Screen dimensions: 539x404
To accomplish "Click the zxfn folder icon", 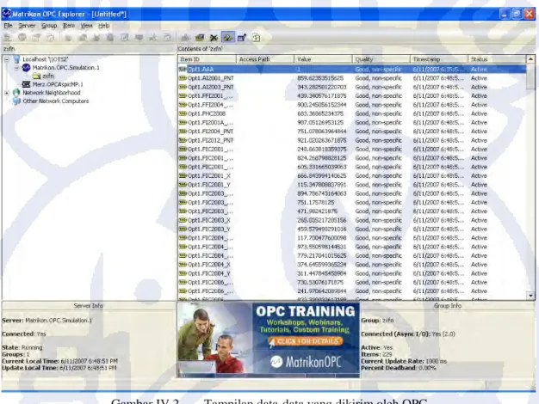I will click(36, 76).
